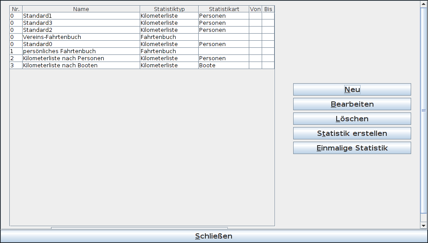The height and width of the screenshot is (243, 428).
Task: Open Einmalige Statistik
Action: [x=352, y=148]
